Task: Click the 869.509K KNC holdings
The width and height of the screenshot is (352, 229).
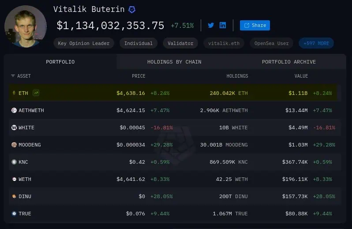Action: click(x=229, y=162)
